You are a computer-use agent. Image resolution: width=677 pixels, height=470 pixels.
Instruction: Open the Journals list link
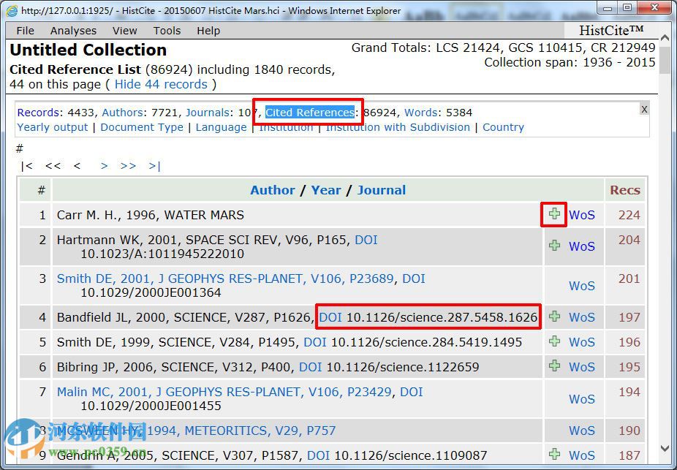[208, 113]
